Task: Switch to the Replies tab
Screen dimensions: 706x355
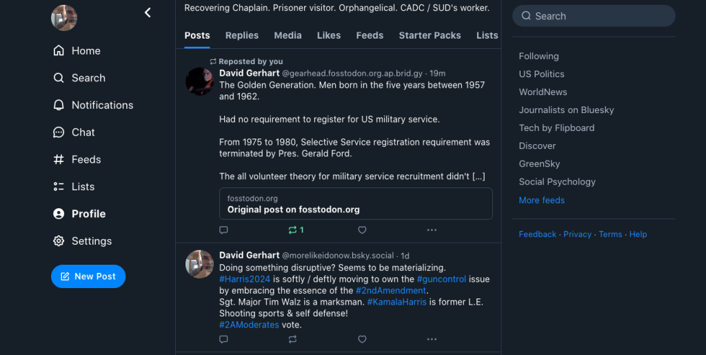Action: 242,35
